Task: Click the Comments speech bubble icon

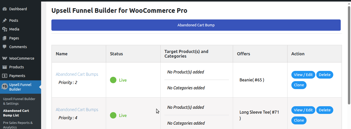Action: pos(5,47)
